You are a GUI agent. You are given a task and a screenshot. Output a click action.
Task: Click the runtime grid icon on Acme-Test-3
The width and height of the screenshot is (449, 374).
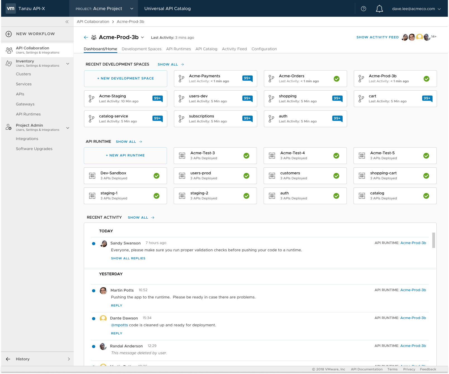pos(182,156)
